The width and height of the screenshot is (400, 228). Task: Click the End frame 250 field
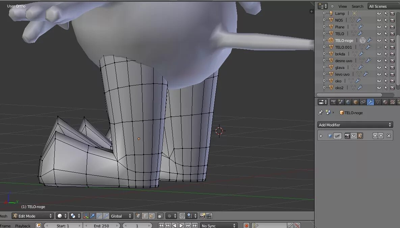pos(101,226)
